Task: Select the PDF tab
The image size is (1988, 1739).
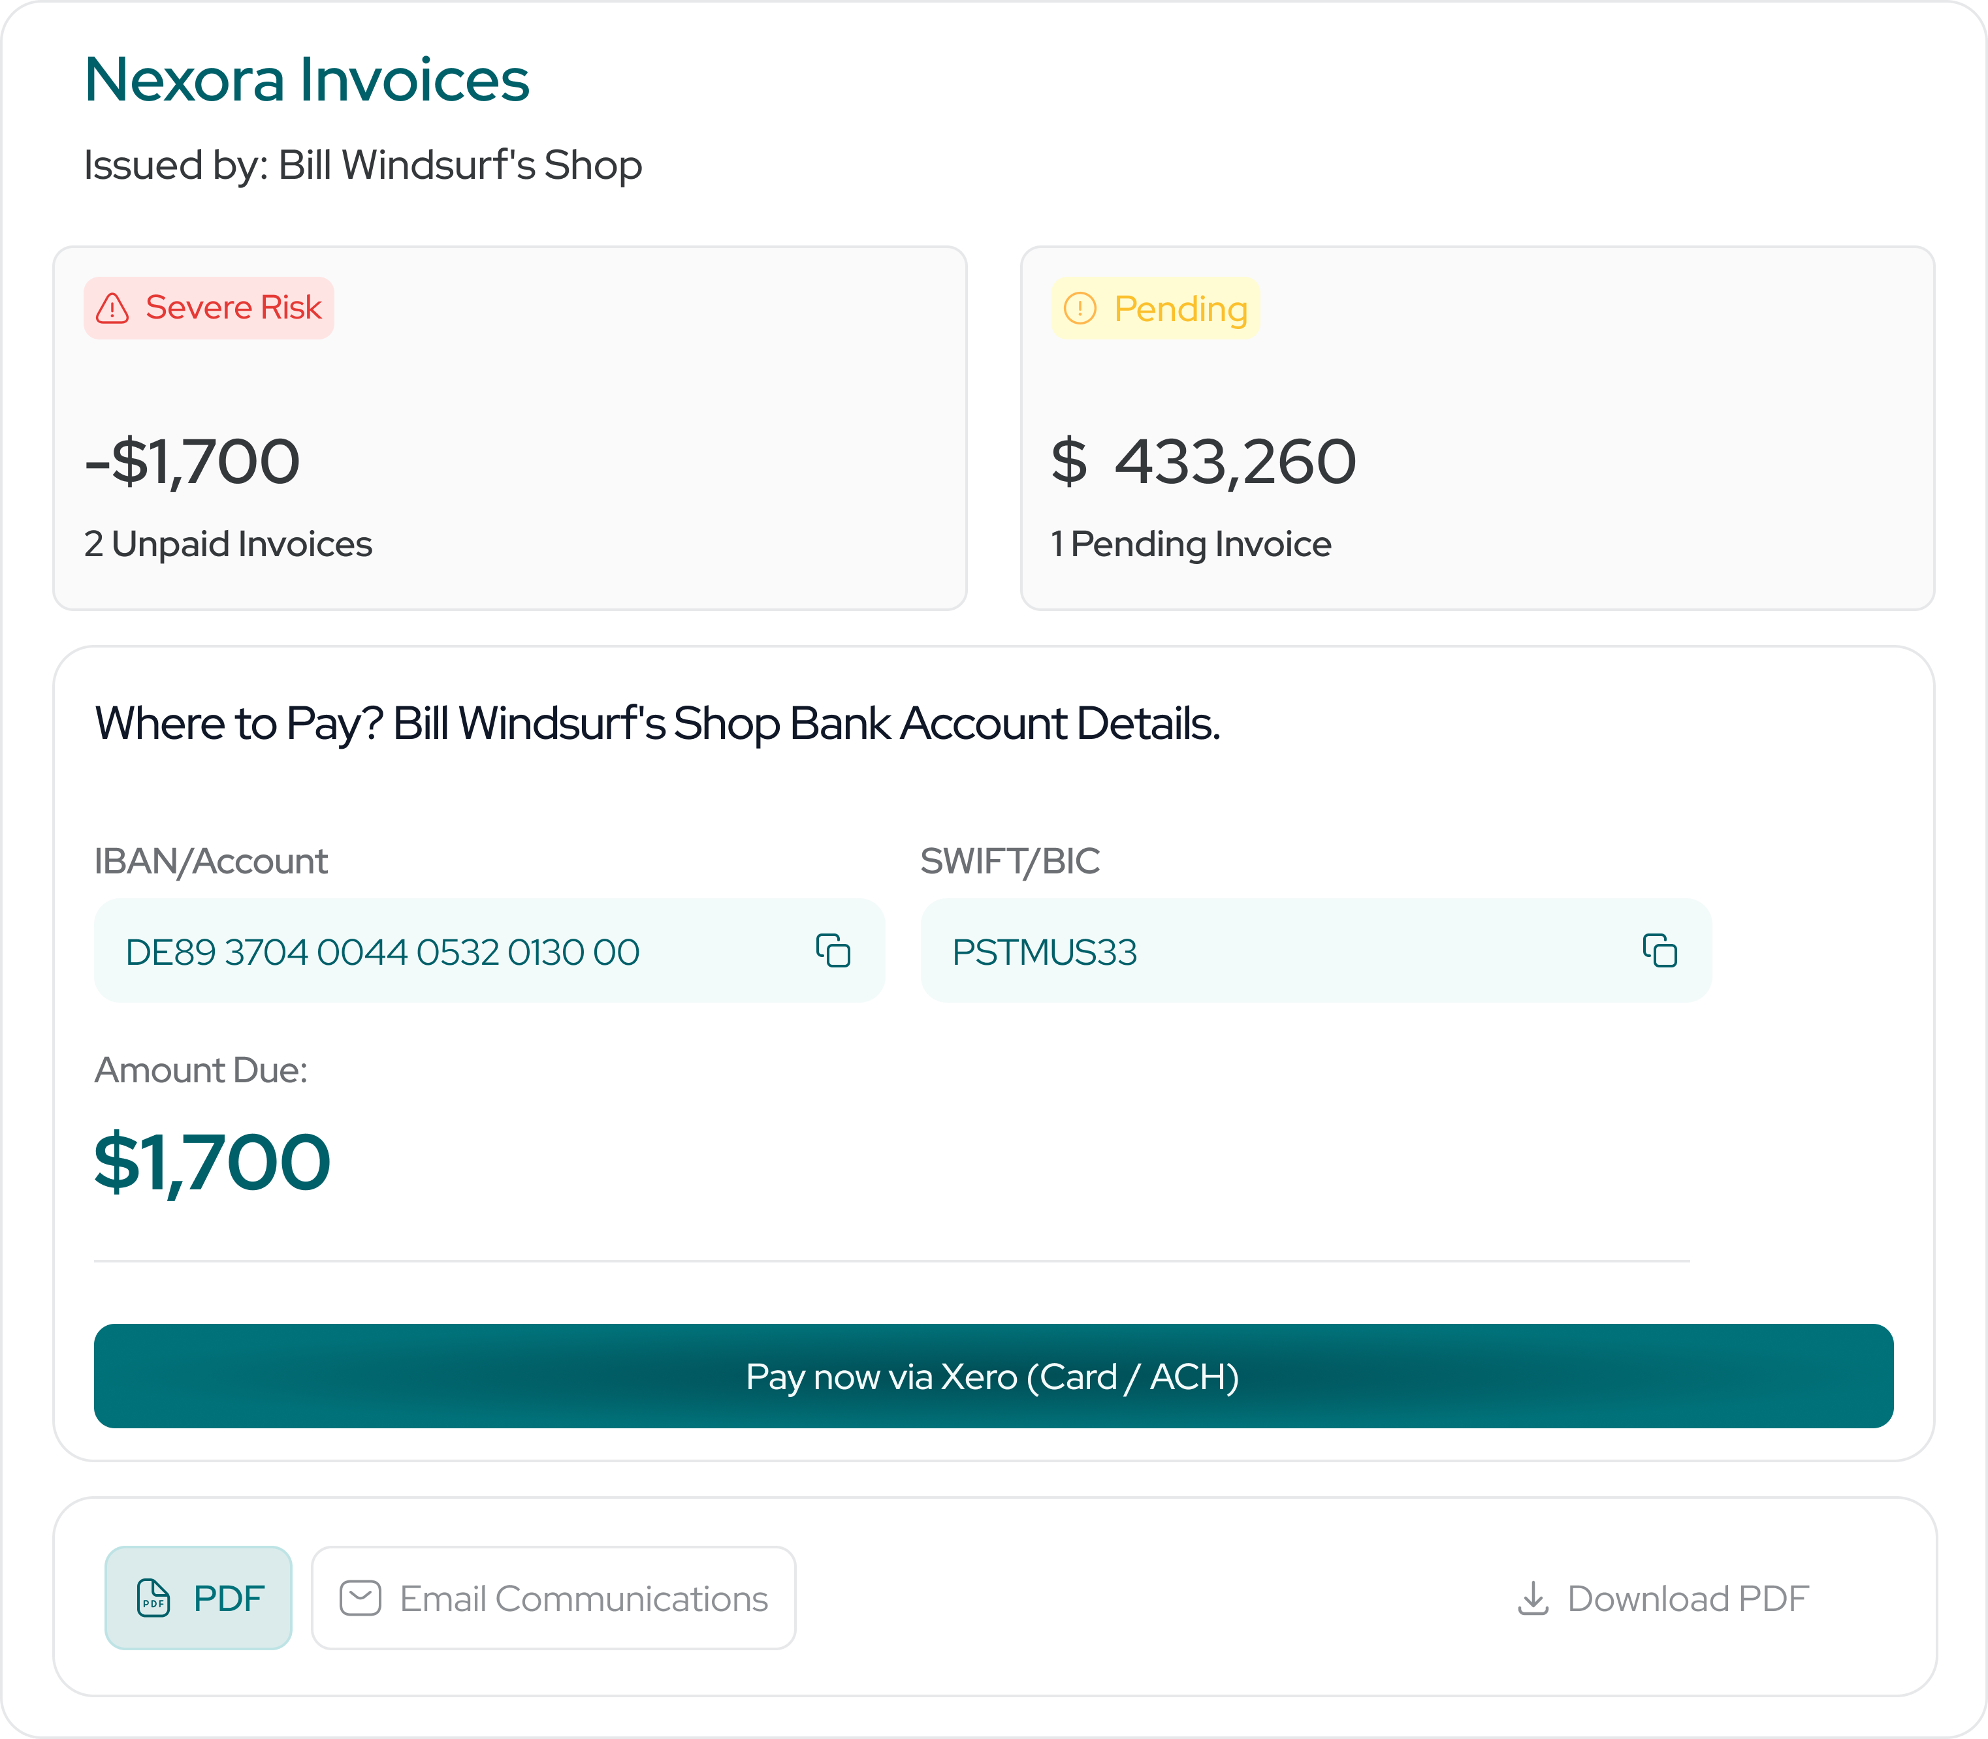Action: (198, 1598)
